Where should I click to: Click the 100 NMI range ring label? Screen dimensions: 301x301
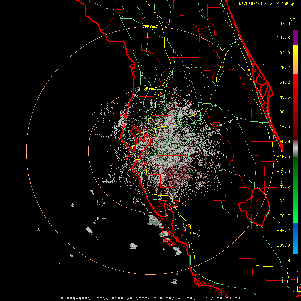[150, 26]
